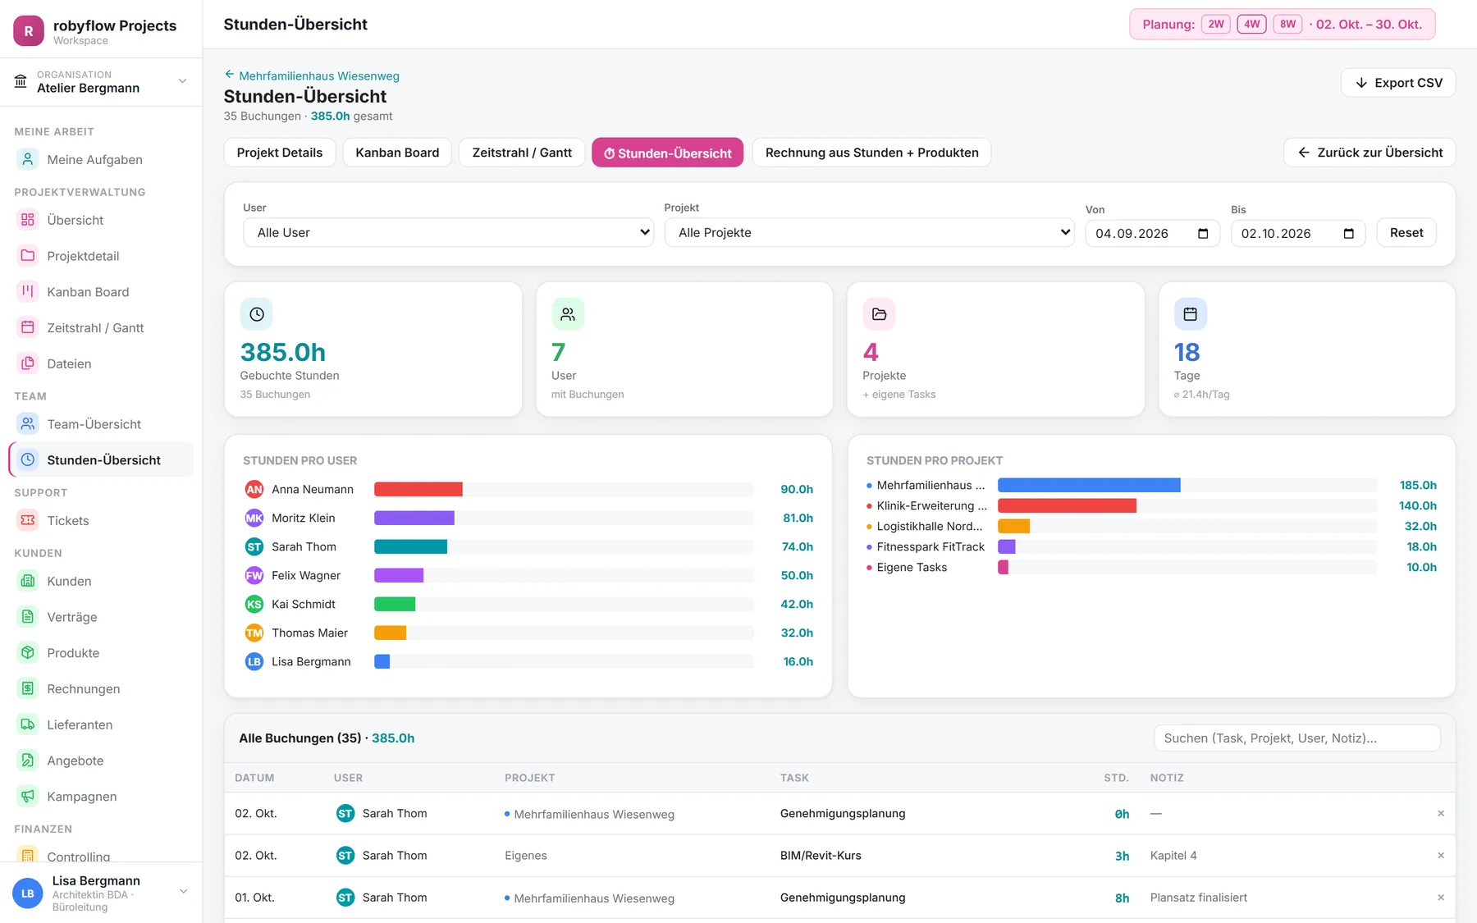1477x923 pixels.
Task: Click the Angebote icon
Action: [28, 761]
